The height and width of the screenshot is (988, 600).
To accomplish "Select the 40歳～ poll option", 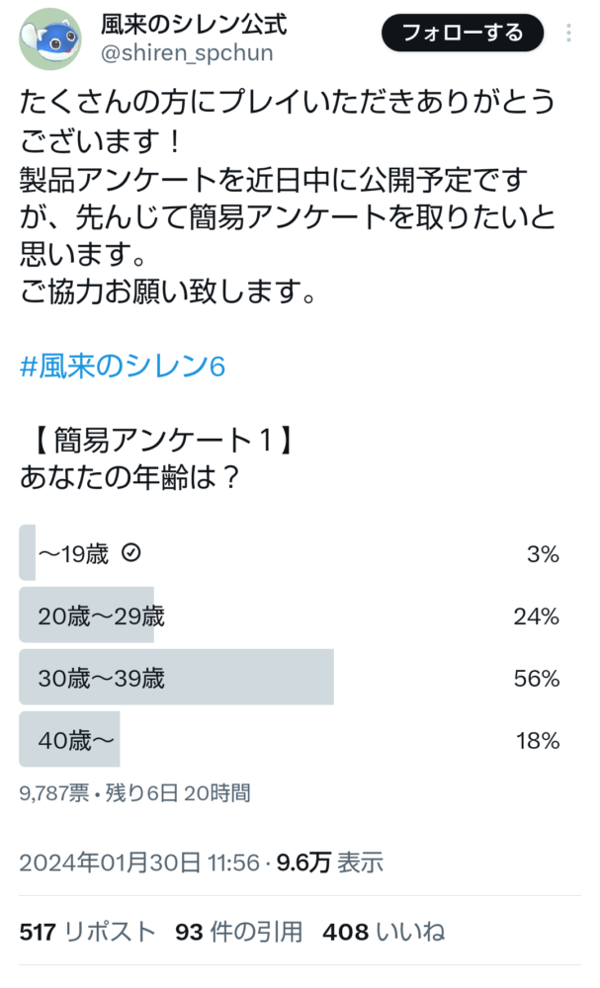I will click(x=290, y=740).
